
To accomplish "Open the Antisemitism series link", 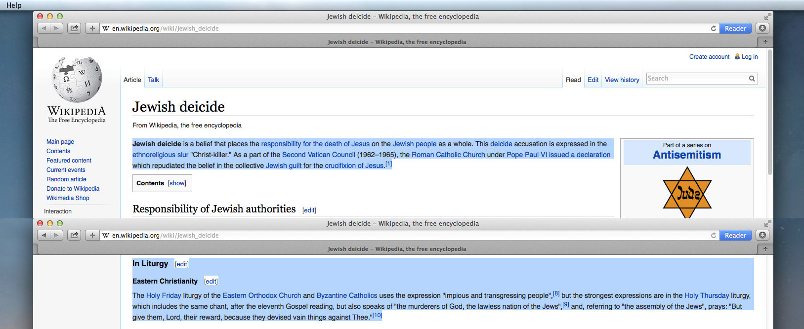I will pyautogui.click(x=687, y=155).
